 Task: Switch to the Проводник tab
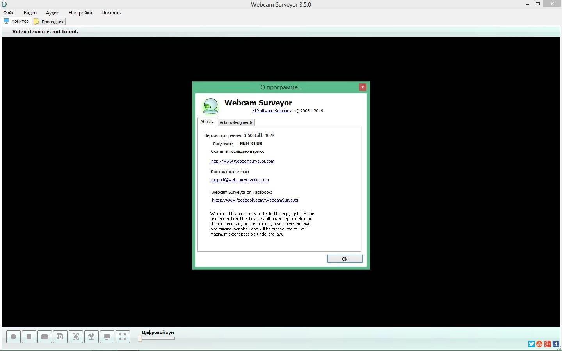49,22
